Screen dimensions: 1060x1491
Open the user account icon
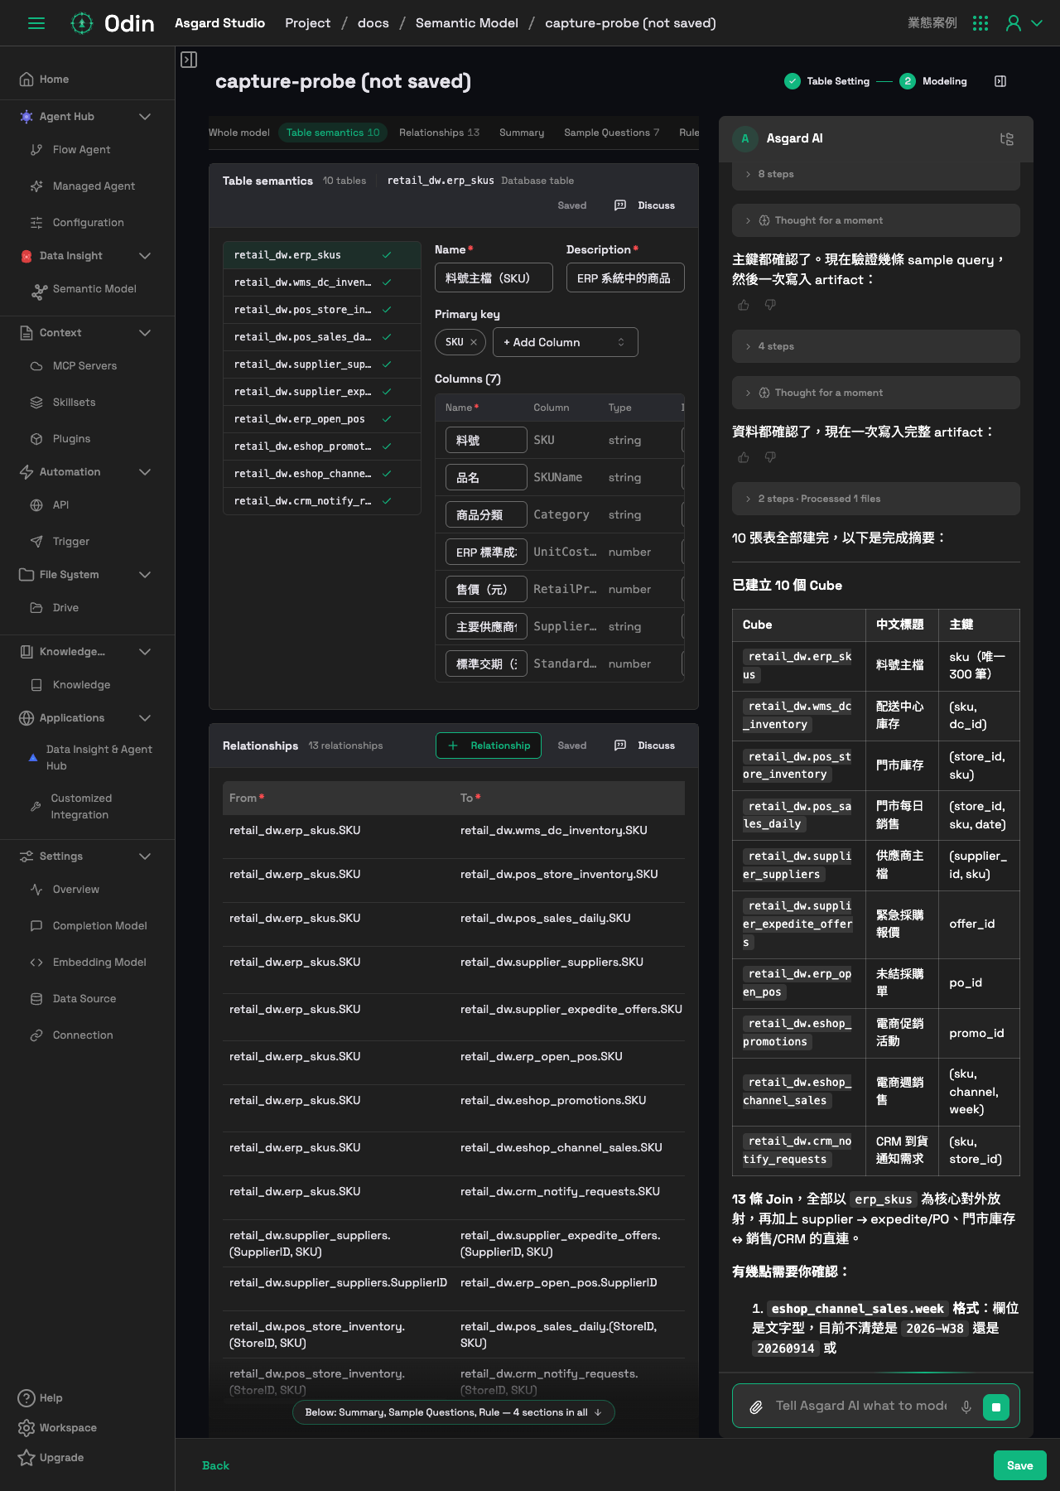point(1014,23)
